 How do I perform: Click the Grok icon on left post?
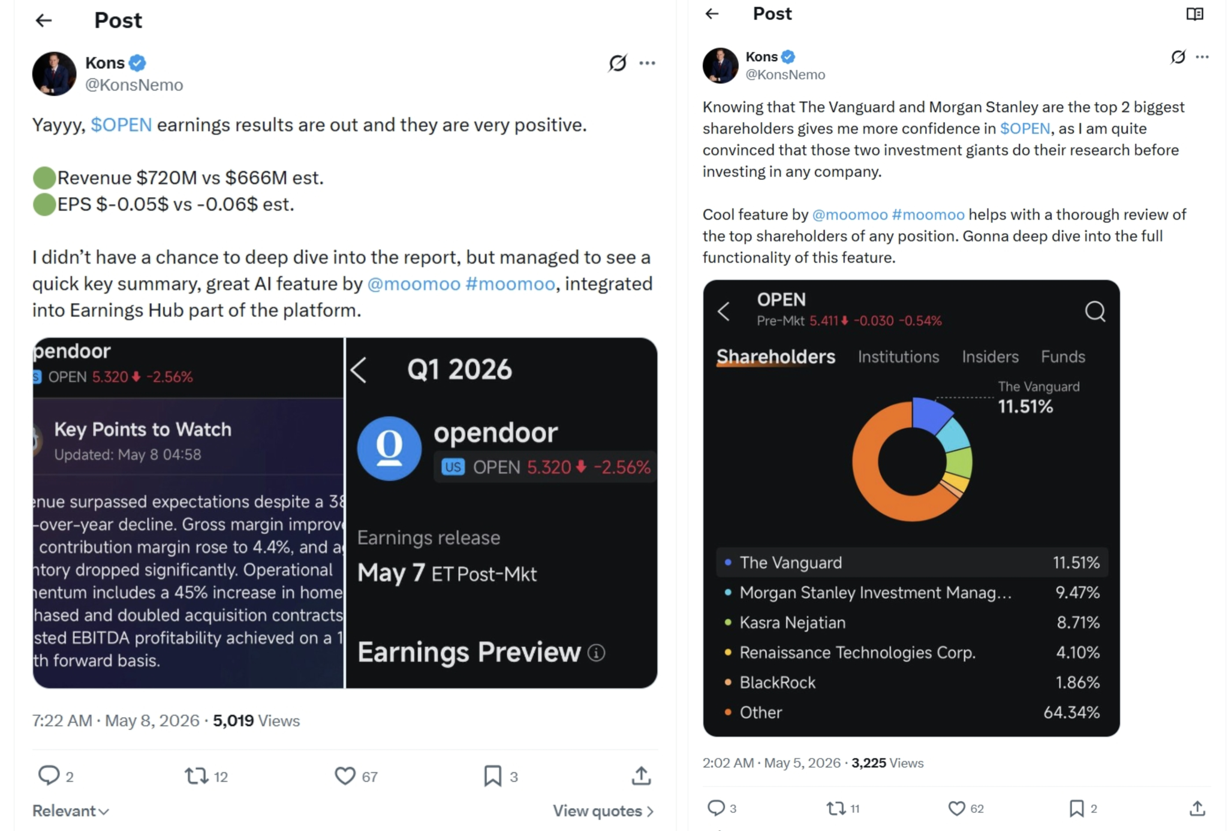[x=617, y=63]
